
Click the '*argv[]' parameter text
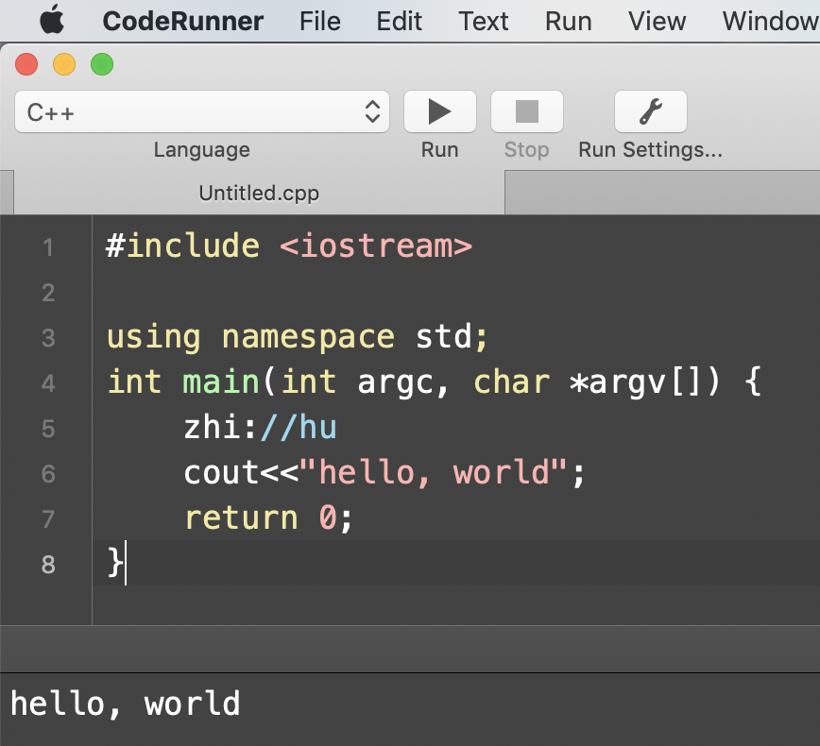click(645, 383)
